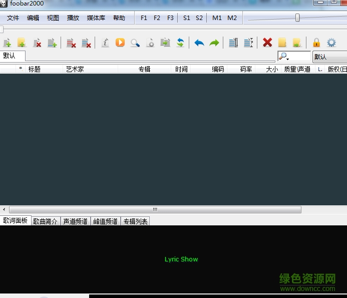Open the 媒体库 menu
Viewport: 347px width, 298px height.
96,18
